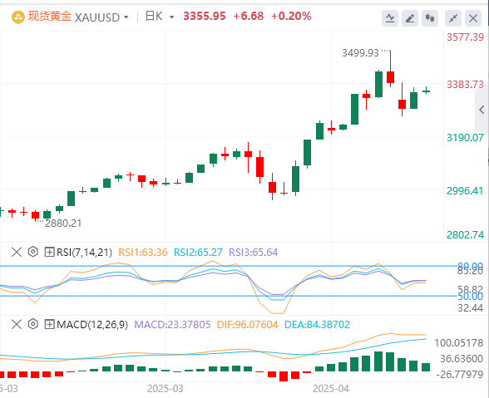Click the shrink chart arrows icon
The image size is (489, 398).
[453, 18]
